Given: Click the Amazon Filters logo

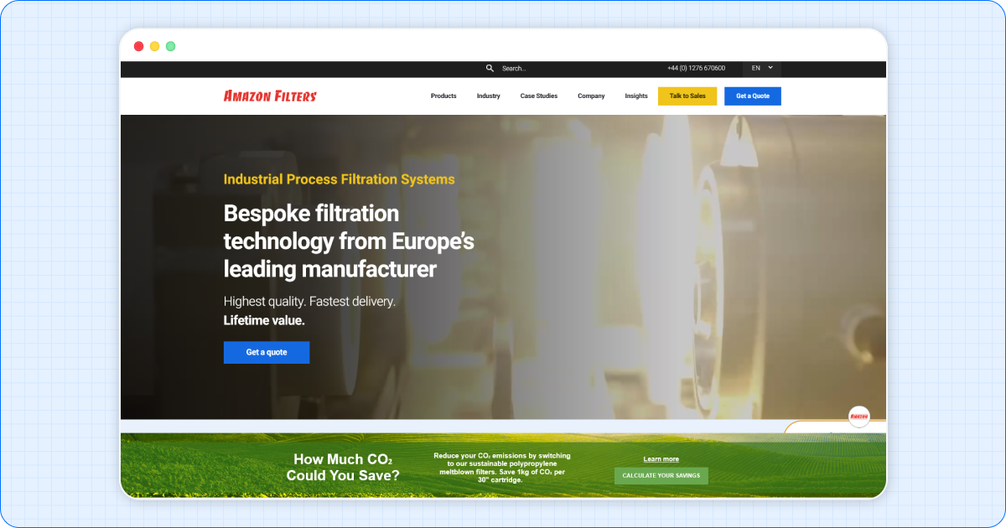Looking at the screenshot, I should pyautogui.click(x=270, y=96).
